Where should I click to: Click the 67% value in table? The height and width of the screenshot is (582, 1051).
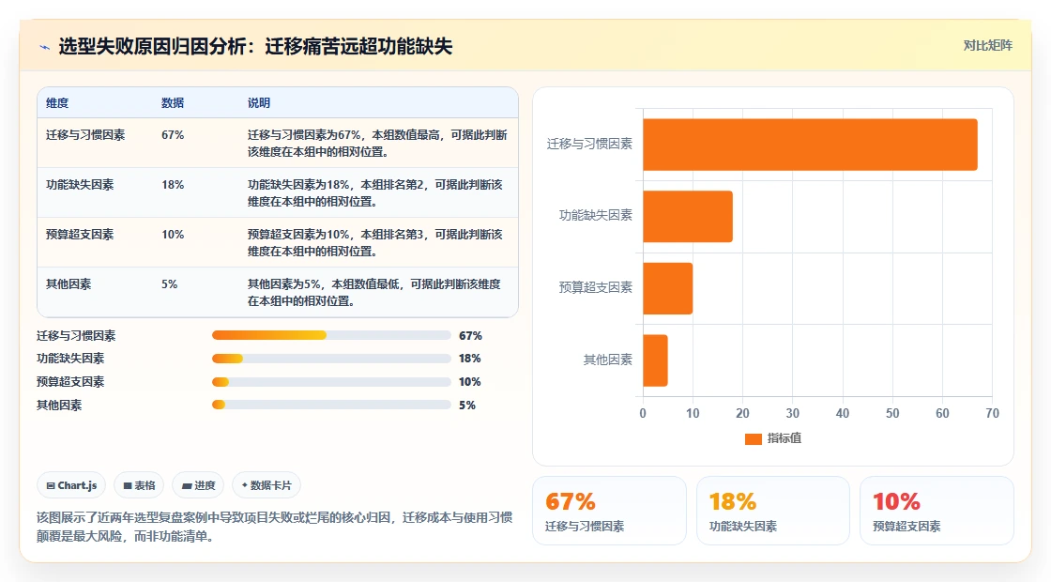173,135
